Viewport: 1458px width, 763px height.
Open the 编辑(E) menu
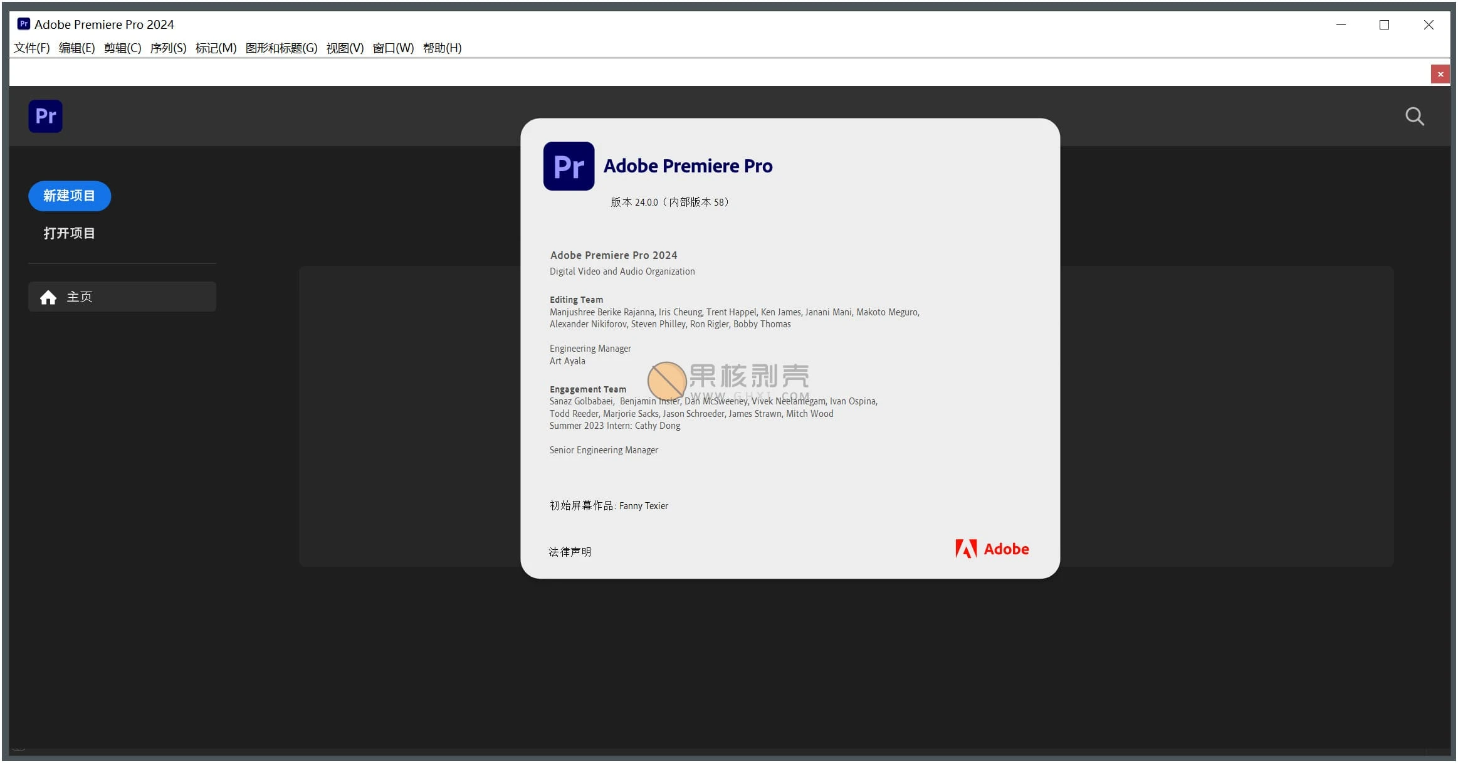click(x=76, y=48)
